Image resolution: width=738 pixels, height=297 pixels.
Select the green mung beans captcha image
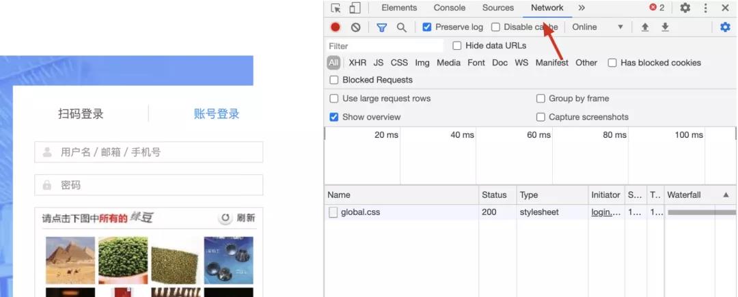(123, 260)
